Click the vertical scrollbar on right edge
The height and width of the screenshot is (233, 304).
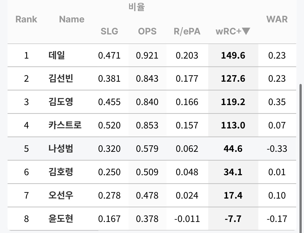pyautogui.click(x=300, y=158)
